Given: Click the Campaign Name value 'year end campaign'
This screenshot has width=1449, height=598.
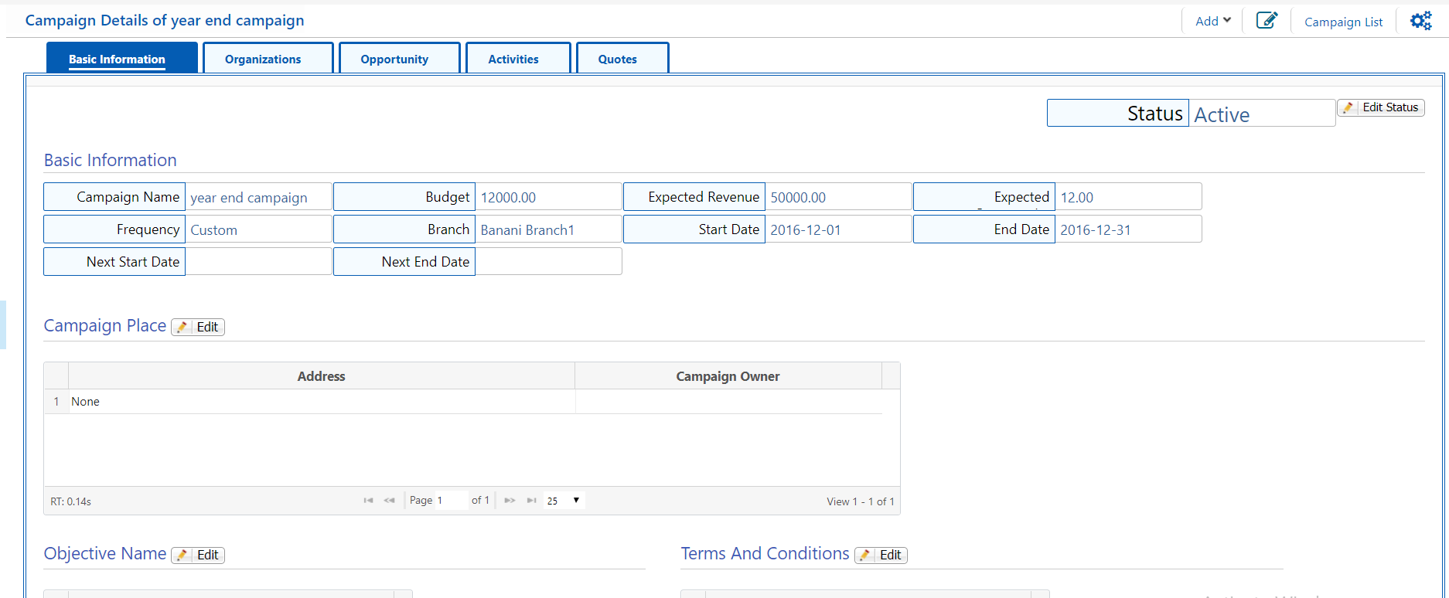Looking at the screenshot, I should pyautogui.click(x=249, y=198).
